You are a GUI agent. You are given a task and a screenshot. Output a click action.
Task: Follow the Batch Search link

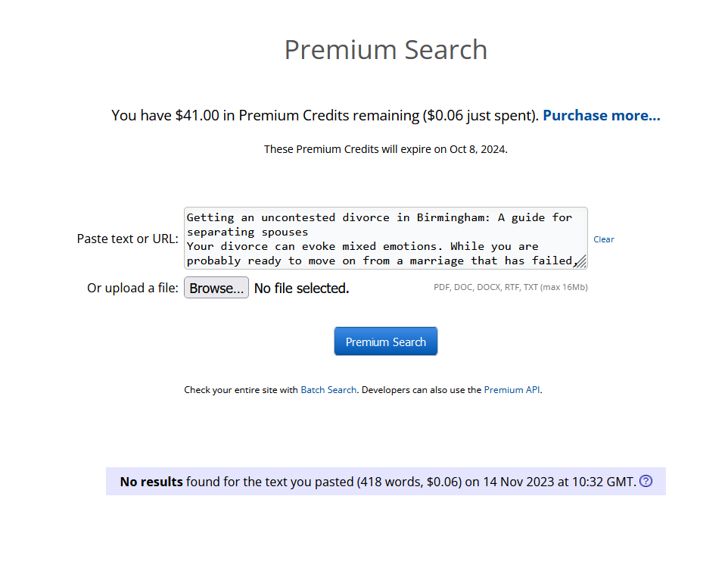tap(328, 390)
